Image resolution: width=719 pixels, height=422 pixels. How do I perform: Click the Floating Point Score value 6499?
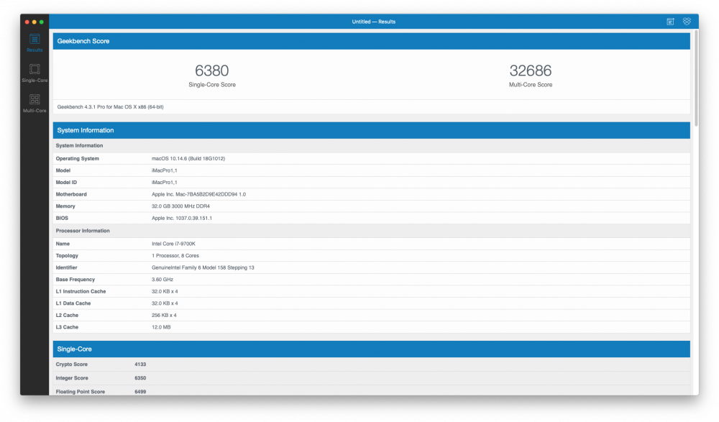pos(140,392)
